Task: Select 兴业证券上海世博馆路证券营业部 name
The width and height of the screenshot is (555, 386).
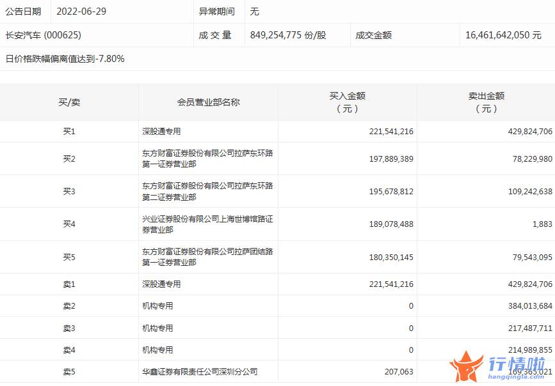Action: (207, 224)
